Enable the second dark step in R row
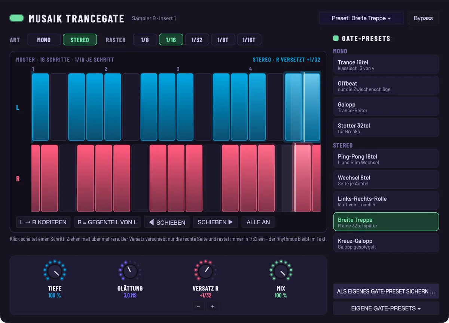The image size is (449, 323). click(140, 178)
